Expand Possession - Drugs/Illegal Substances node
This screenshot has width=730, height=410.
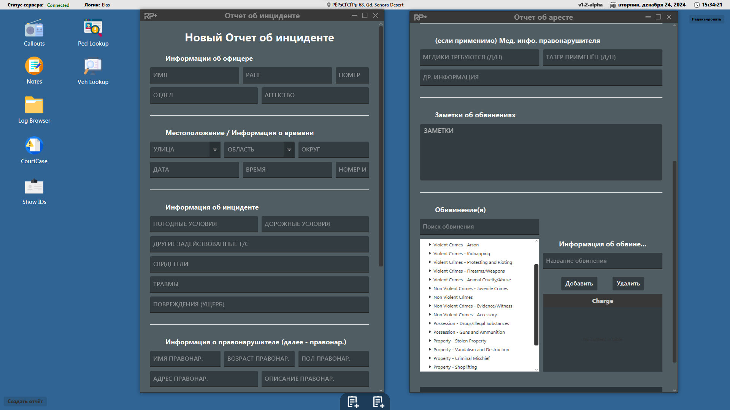coord(430,323)
